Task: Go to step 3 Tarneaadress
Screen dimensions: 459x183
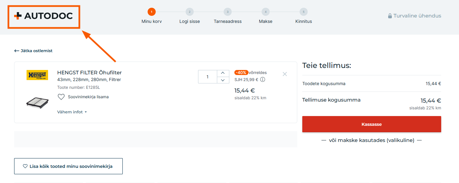Action: pos(228,12)
